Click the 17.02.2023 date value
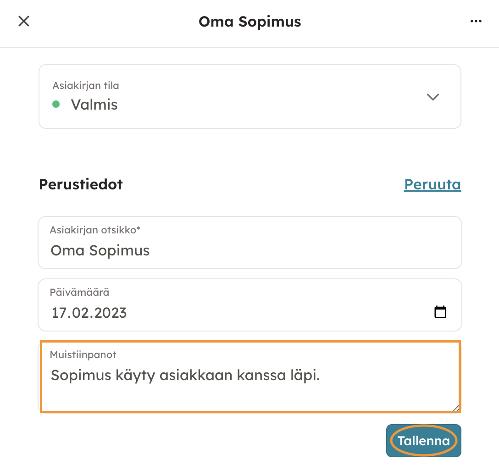The image size is (499, 476). 89,313
